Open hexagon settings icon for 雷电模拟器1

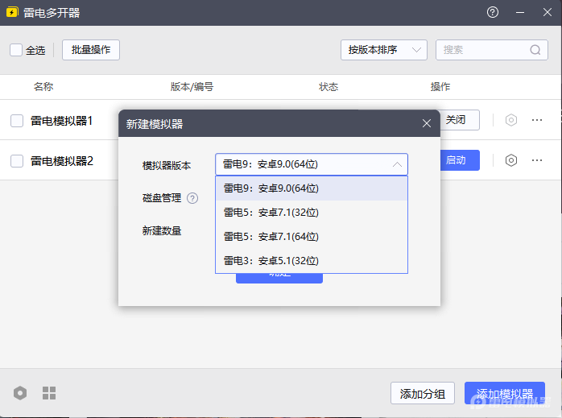(511, 120)
